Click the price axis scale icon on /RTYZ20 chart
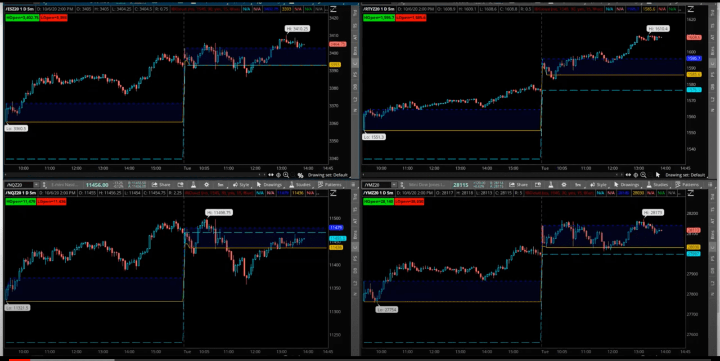The image size is (720, 361). 691,9
